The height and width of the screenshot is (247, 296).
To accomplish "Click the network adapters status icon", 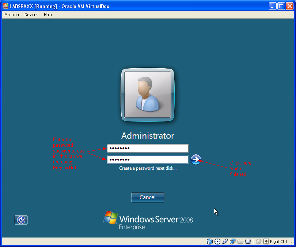I will pyautogui.click(x=232, y=242).
